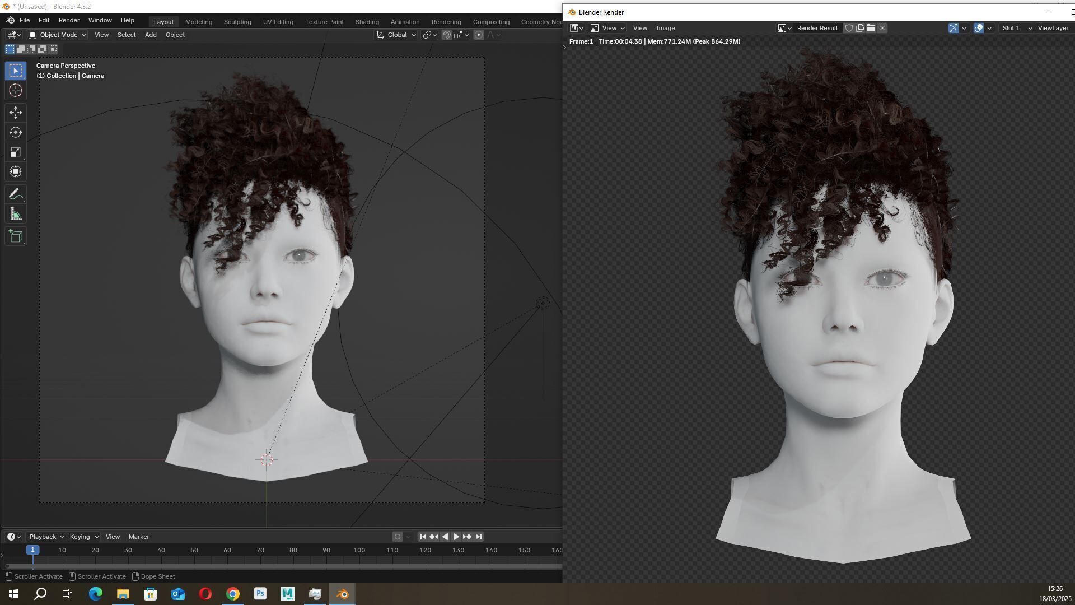1075x605 pixels.
Task: Jump to timeline start frame
Action: point(423,537)
